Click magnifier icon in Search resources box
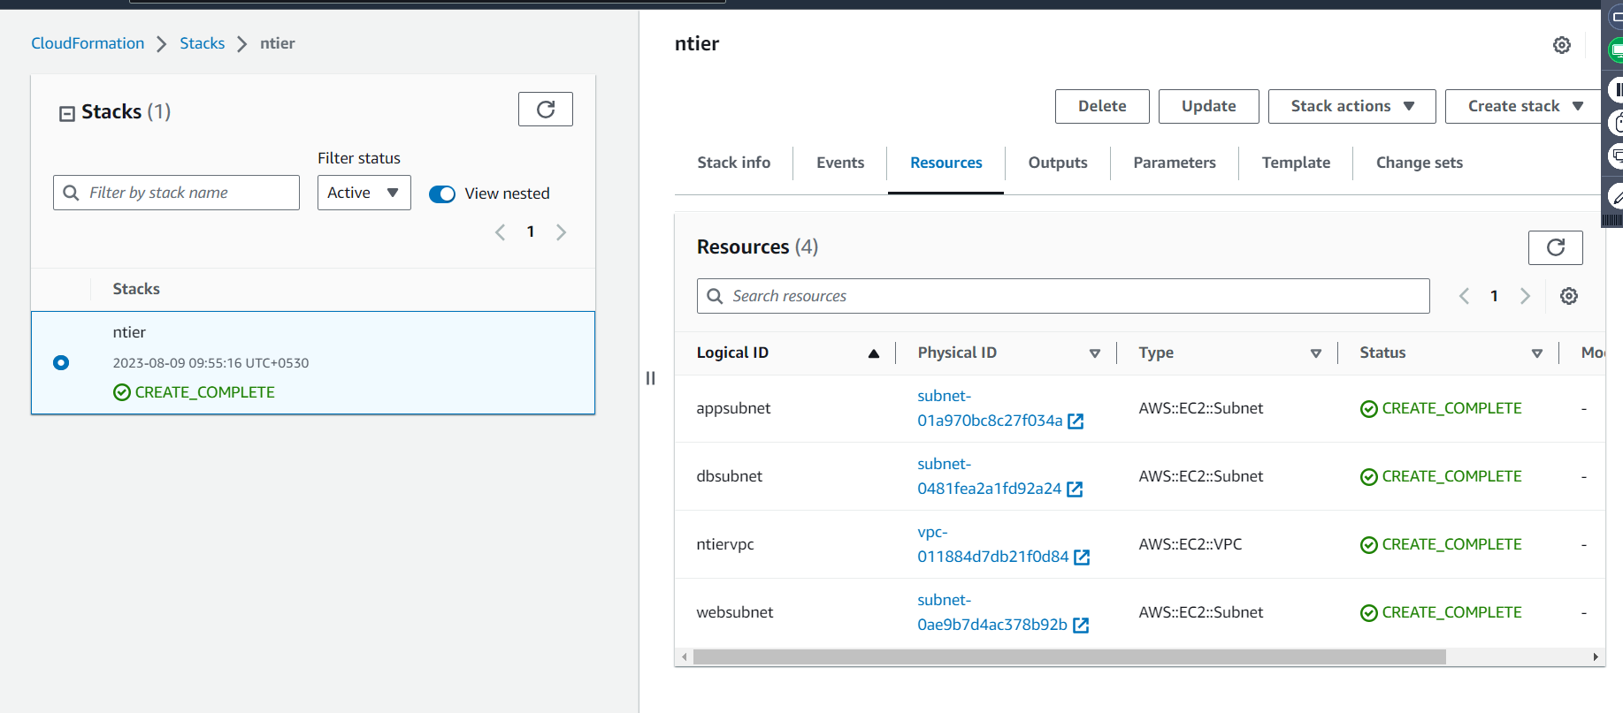1623x713 pixels. (715, 296)
